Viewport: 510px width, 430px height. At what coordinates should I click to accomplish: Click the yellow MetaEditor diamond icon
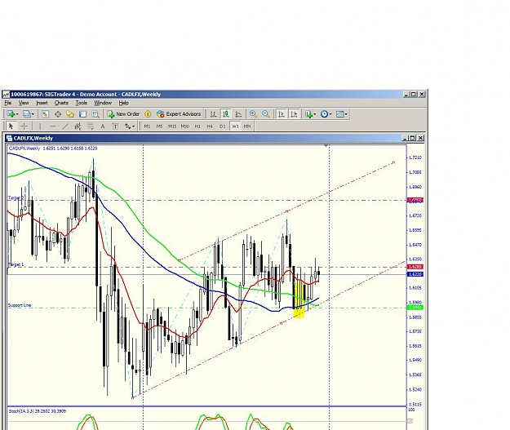[148, 114]
